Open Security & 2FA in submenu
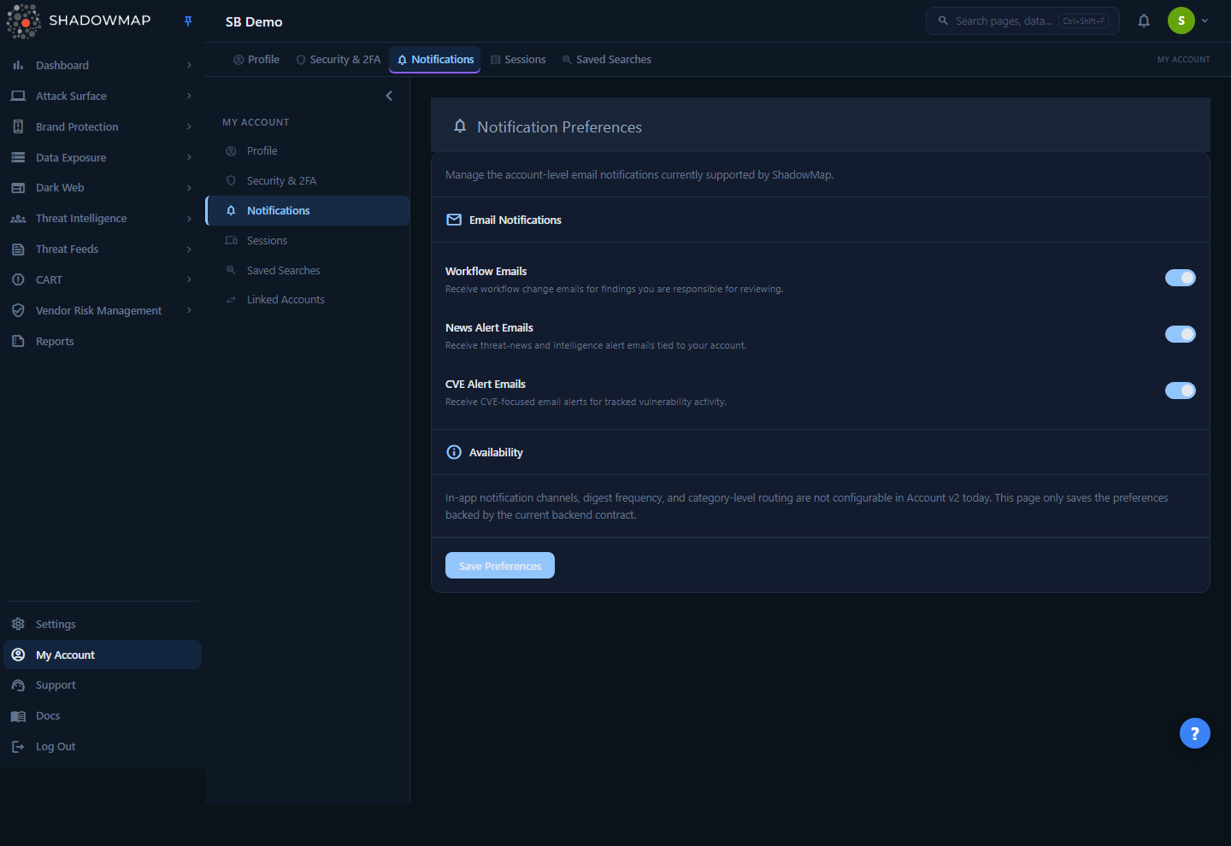The image size is (1231, 846). click(x=308, y=181)
